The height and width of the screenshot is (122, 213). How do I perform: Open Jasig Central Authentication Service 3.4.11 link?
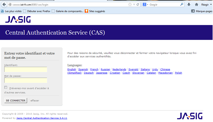coord(42,118)
